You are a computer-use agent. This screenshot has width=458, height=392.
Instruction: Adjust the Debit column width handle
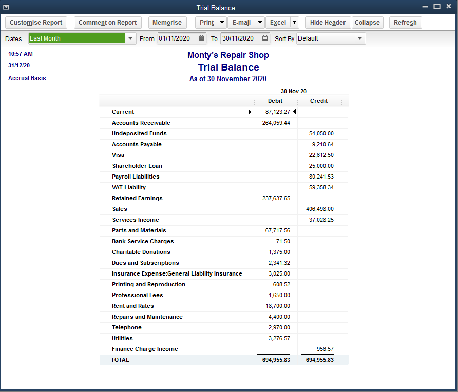click(298, 102)
